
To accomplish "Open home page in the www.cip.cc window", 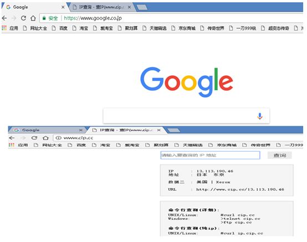I will [45, 138].
